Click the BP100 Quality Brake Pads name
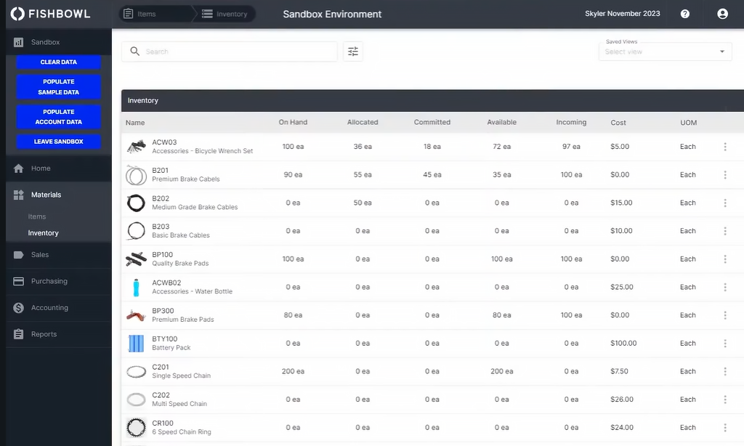This screenshot has width=744, height=446. pyautogui.click(x=180, y=259)
